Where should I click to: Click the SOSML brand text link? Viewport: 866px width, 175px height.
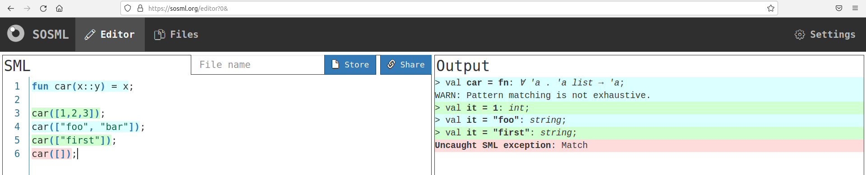tap(51, 34)
